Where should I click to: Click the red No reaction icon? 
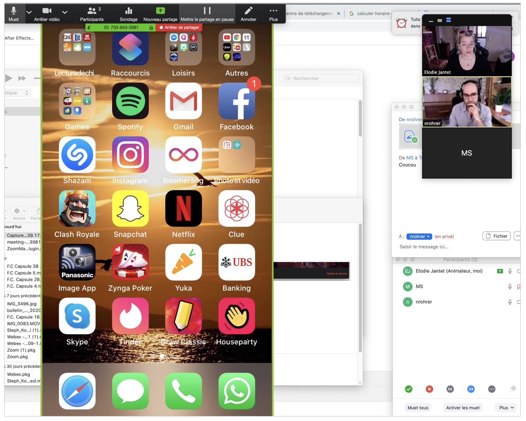(x=429, y=389)
